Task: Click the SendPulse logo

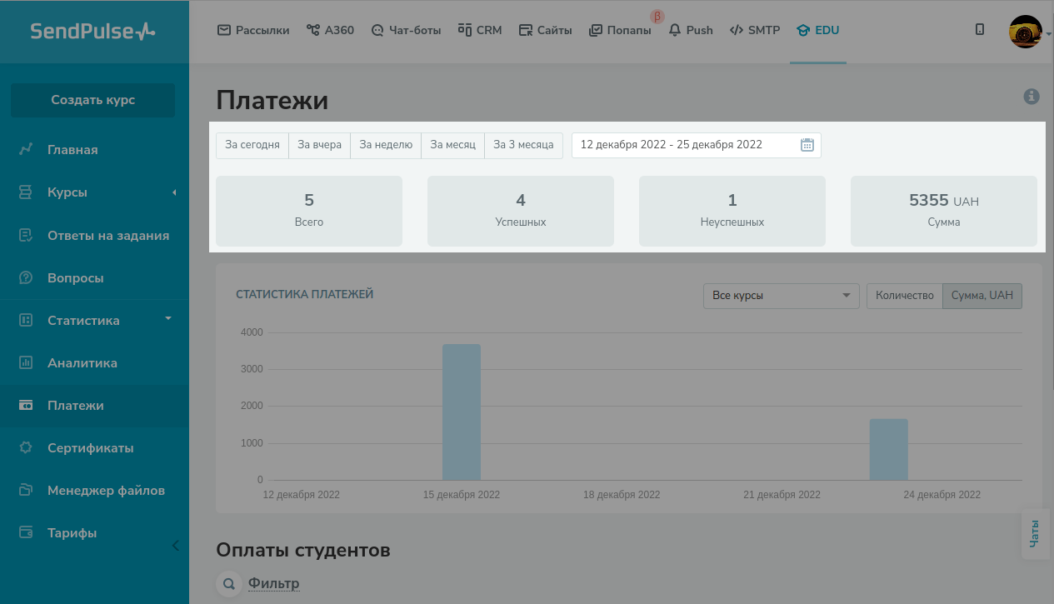Action: [x=92, y=31]
